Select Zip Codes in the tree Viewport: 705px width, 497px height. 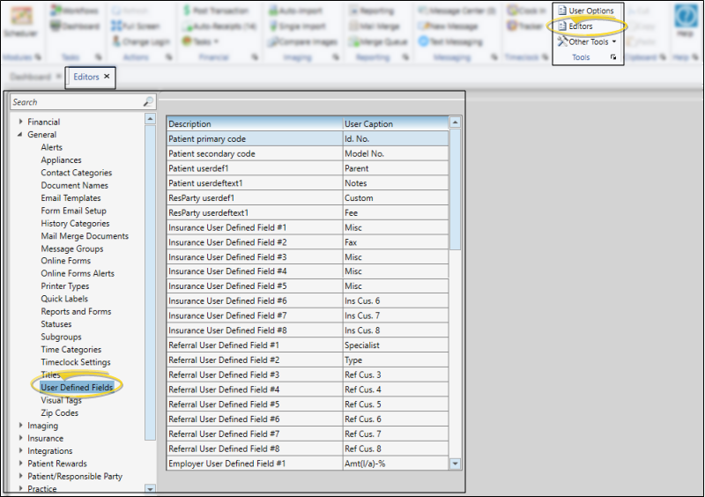tap(59, 412)
